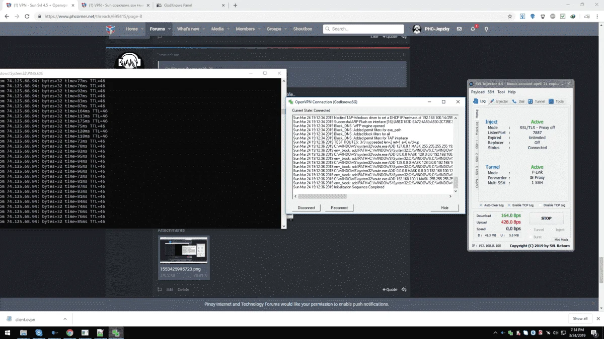Toggle the Auto Clear Log checkbox
Image resolution: width=604 pixels, height=339 pixels.
click(x=491, y=205)
